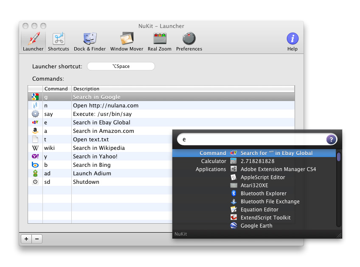Click the link icon for nulana.com row
Image resolution: width=360 pixels, height=267 pixels.
[x=35, y=105]
